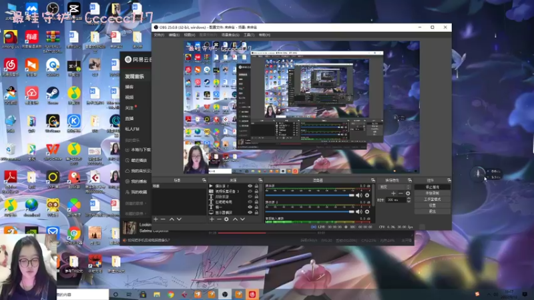Adjust the second mixer track volume slider
Viewport: 534px width, 300px height.
point(310,211)
